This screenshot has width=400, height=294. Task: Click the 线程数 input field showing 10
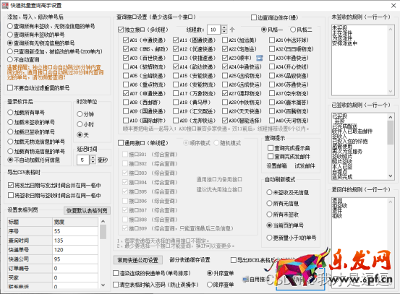point(214,30)
